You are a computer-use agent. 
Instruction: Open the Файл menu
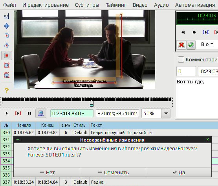coord(9,5)
